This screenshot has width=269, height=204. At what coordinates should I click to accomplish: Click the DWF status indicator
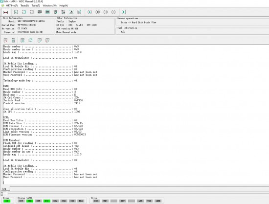tap(38, 201)
